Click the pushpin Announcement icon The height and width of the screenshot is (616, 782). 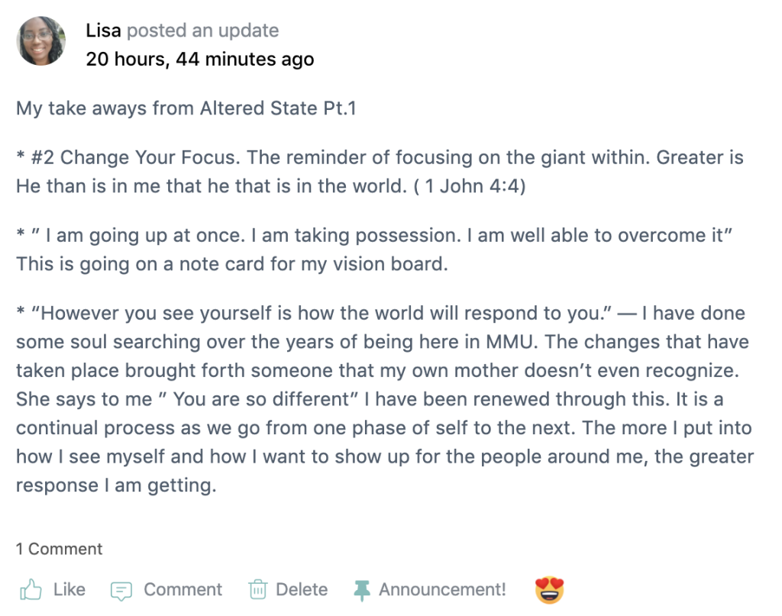tap(361, 590)
